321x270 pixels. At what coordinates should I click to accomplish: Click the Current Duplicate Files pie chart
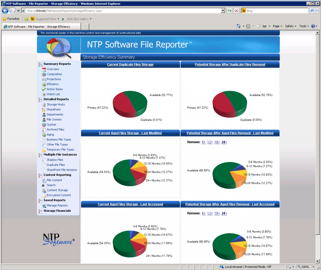130,104
